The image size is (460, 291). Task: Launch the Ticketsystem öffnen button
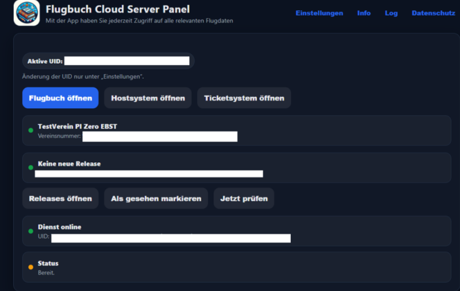tap(244, 98)
